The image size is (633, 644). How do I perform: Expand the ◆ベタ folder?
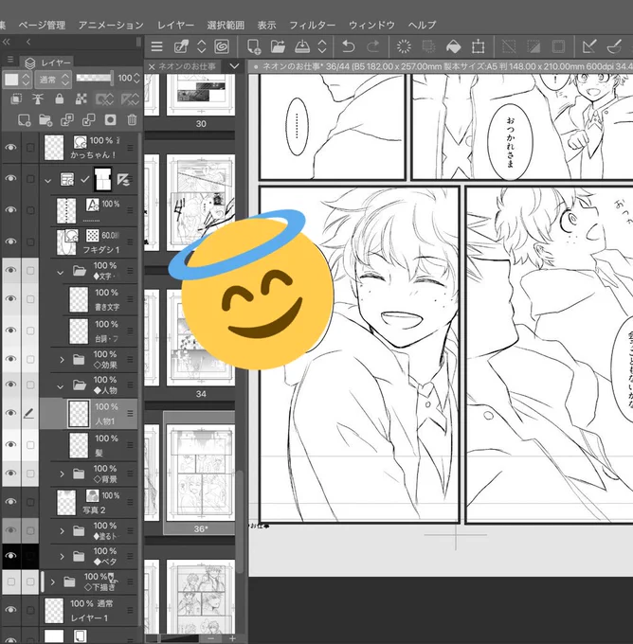[x=62, y=557]
